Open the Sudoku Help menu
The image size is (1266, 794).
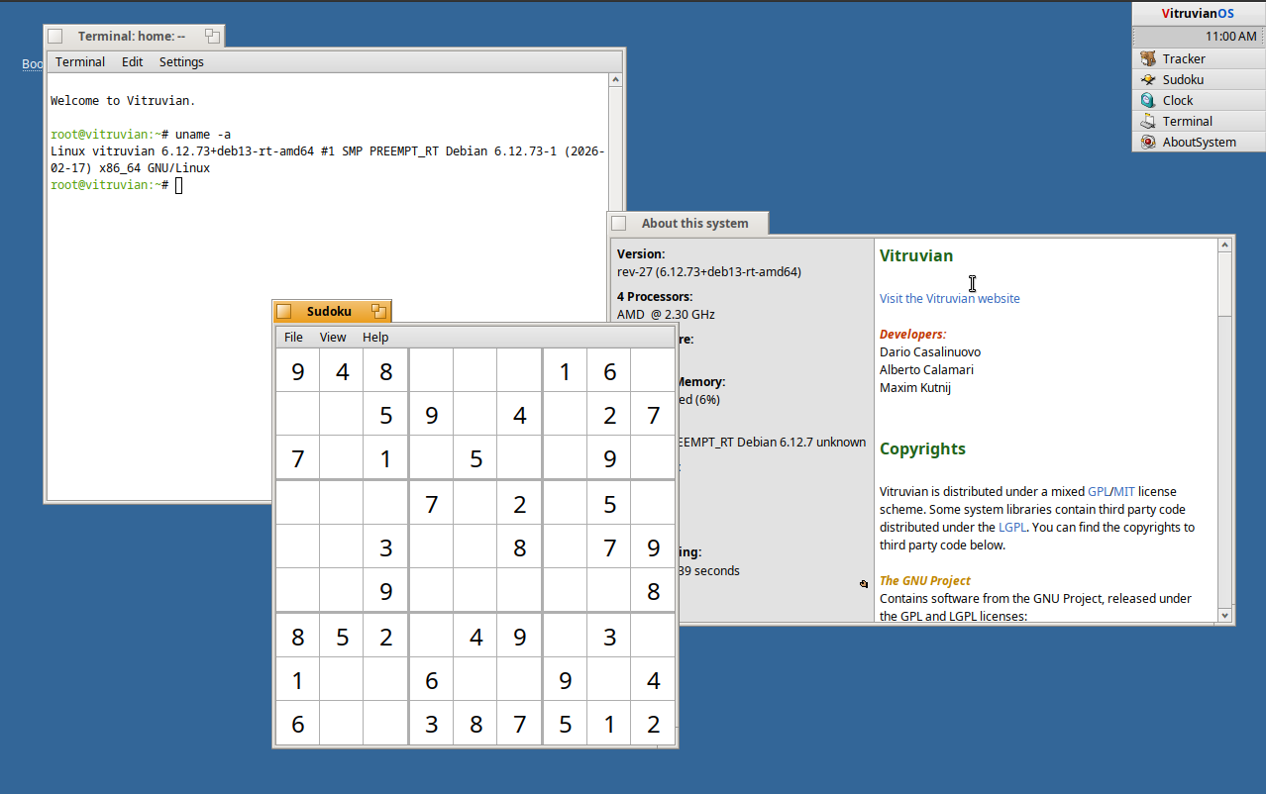[375, 338]
